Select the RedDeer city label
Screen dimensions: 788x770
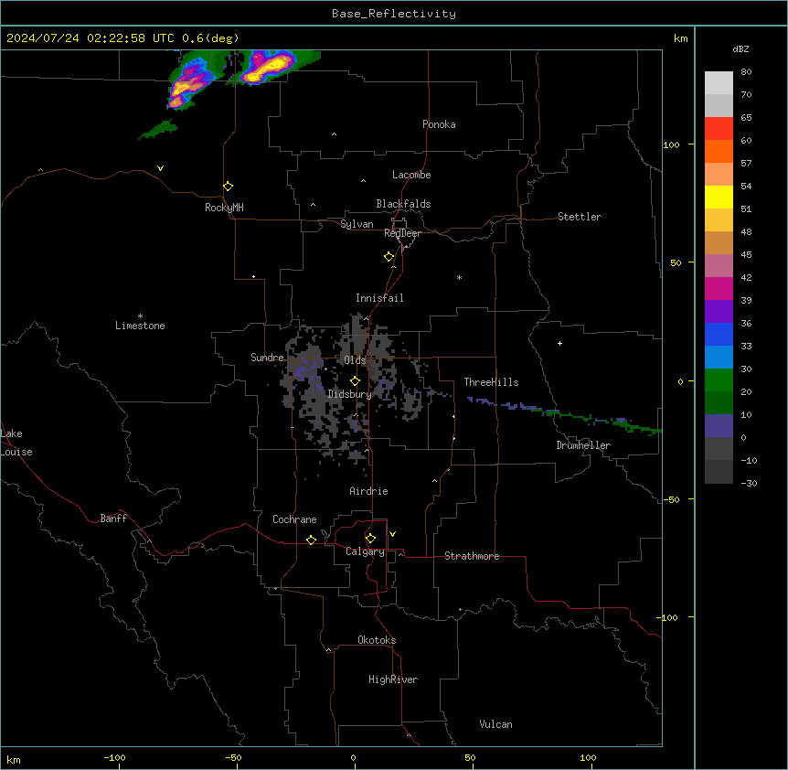(x=402, y=233)
